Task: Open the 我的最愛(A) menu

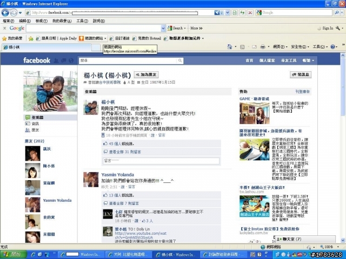Action: pyautogui.click(x=62, y=21)
